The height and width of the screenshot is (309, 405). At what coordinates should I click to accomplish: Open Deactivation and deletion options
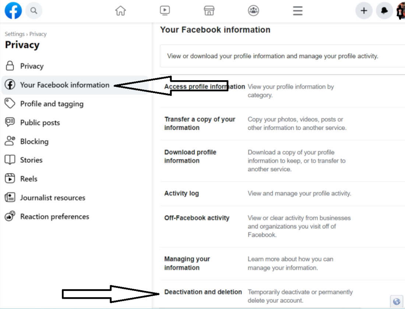pyautogui.click(x=203, y=292)
